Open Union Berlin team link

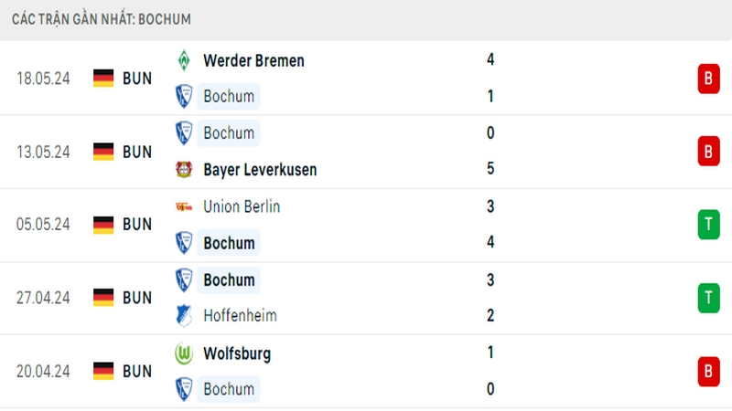[x=242, y=206]
